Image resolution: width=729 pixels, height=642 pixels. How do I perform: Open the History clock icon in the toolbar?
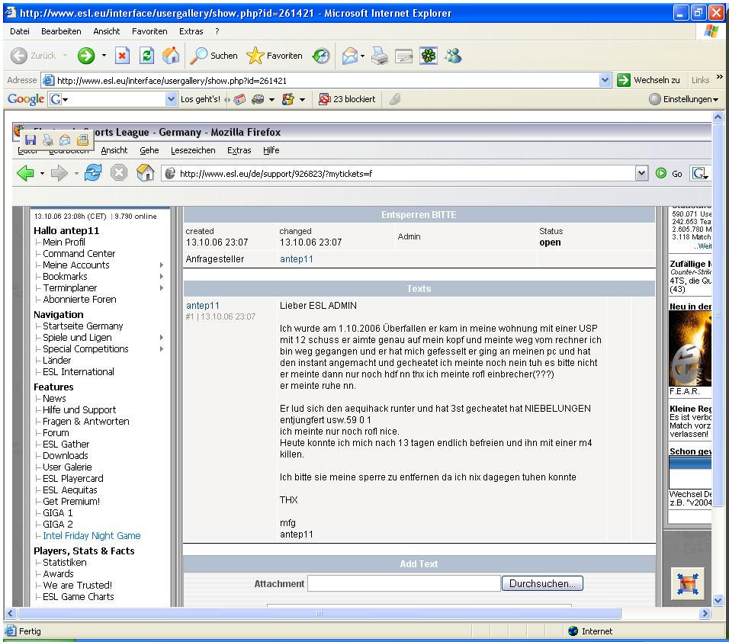point(321,56)
